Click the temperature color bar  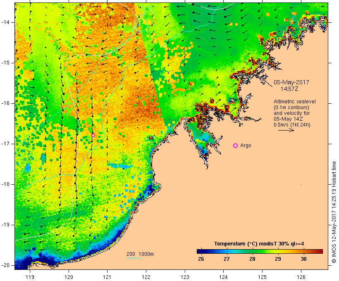pos(260,251)
